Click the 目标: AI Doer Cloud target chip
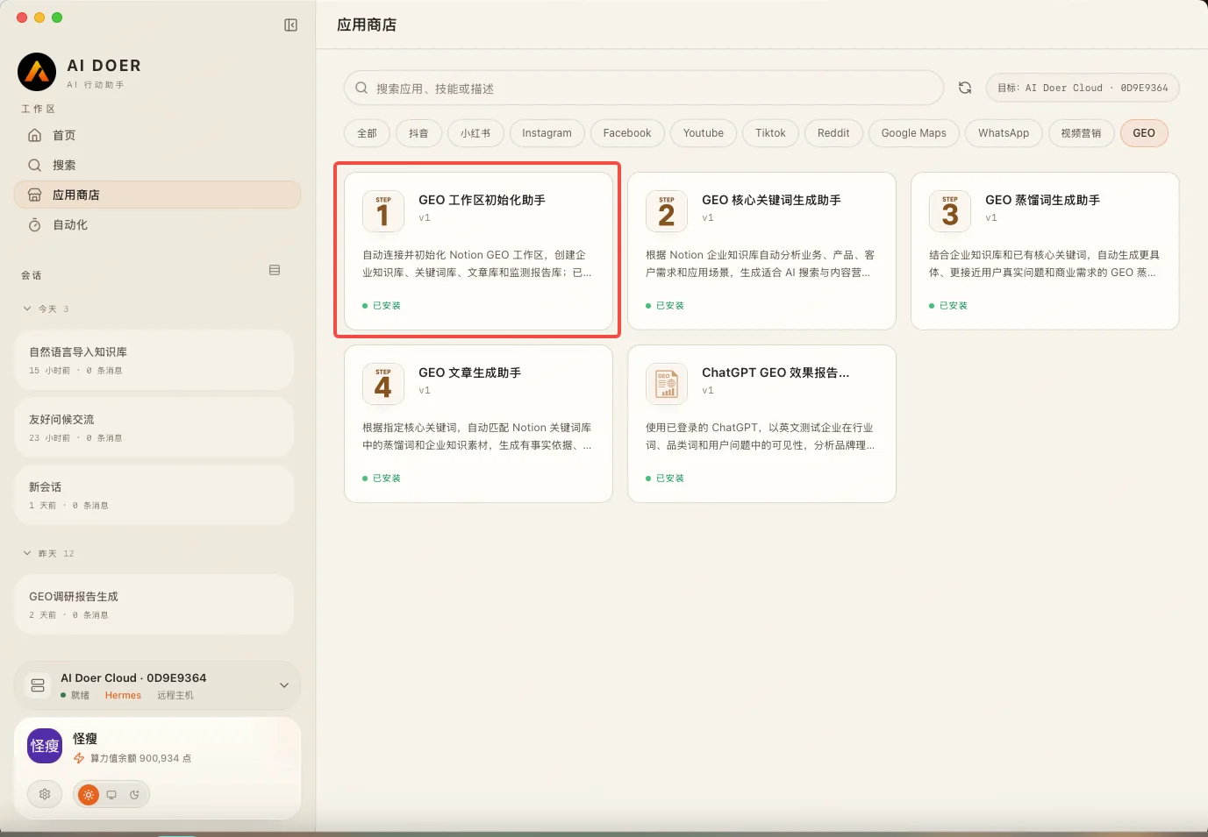Viewport: 1208px width, 837px height. click(1083, 88)
